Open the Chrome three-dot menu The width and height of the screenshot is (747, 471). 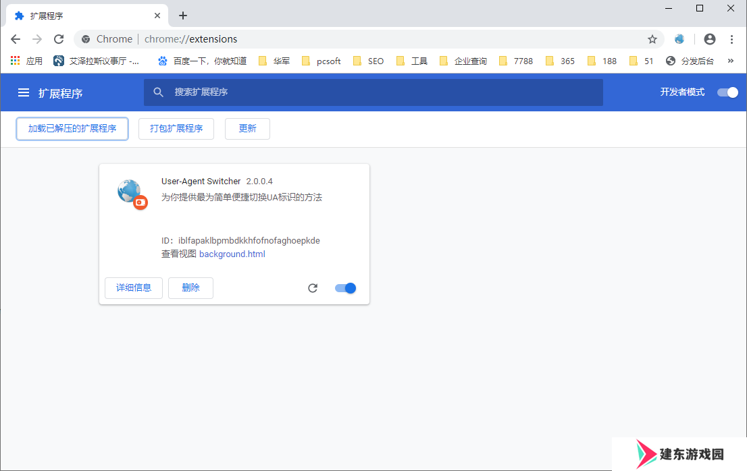coord(731,39)
